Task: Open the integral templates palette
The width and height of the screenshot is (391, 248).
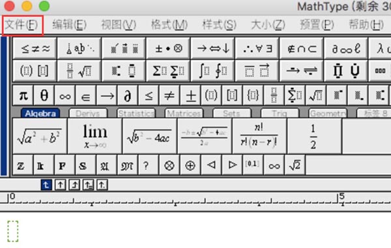Action: (x=212, y=71)
